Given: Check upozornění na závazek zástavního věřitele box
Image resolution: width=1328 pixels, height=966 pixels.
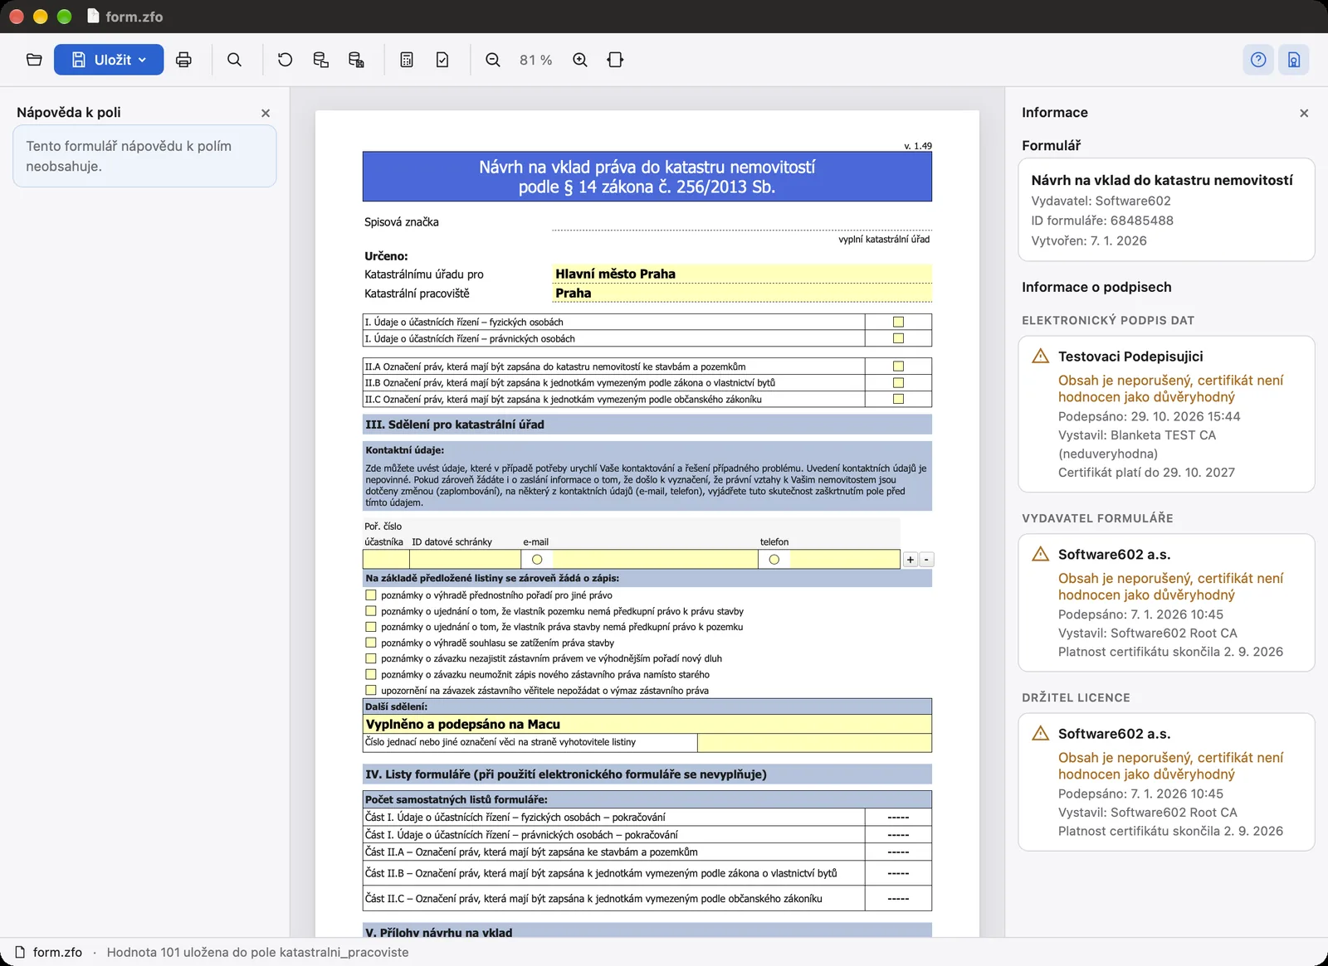Looking at the screenshot, I should (371, 690).
